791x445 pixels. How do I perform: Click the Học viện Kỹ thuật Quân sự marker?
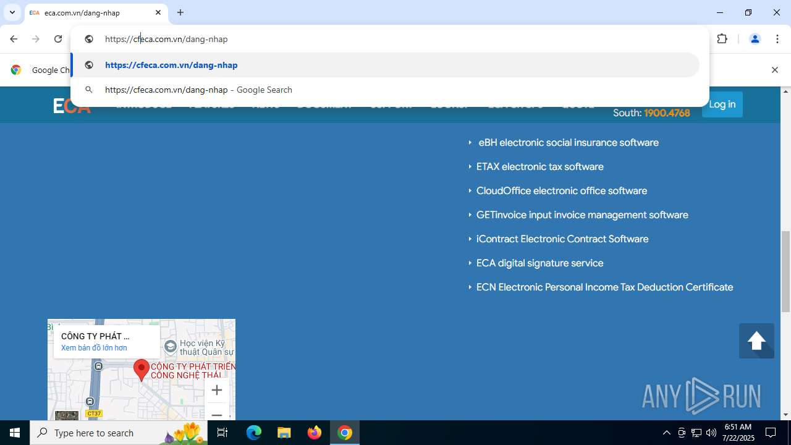pyautogui.click(x=171, y=346)
